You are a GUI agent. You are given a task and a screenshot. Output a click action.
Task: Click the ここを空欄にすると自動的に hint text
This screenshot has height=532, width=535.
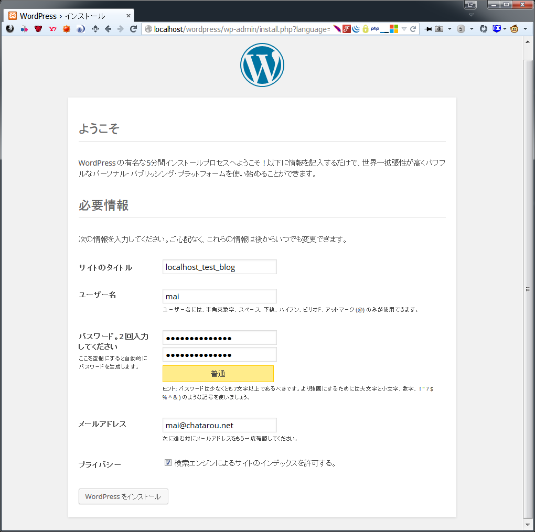click(x=113, y=362)
